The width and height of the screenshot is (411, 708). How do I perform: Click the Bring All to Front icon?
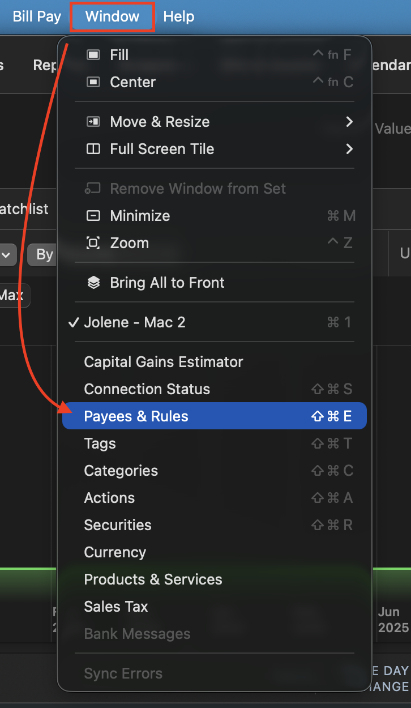pos(93,283)
